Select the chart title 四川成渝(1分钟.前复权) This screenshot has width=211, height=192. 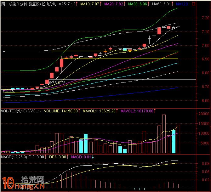coord(21,4)
